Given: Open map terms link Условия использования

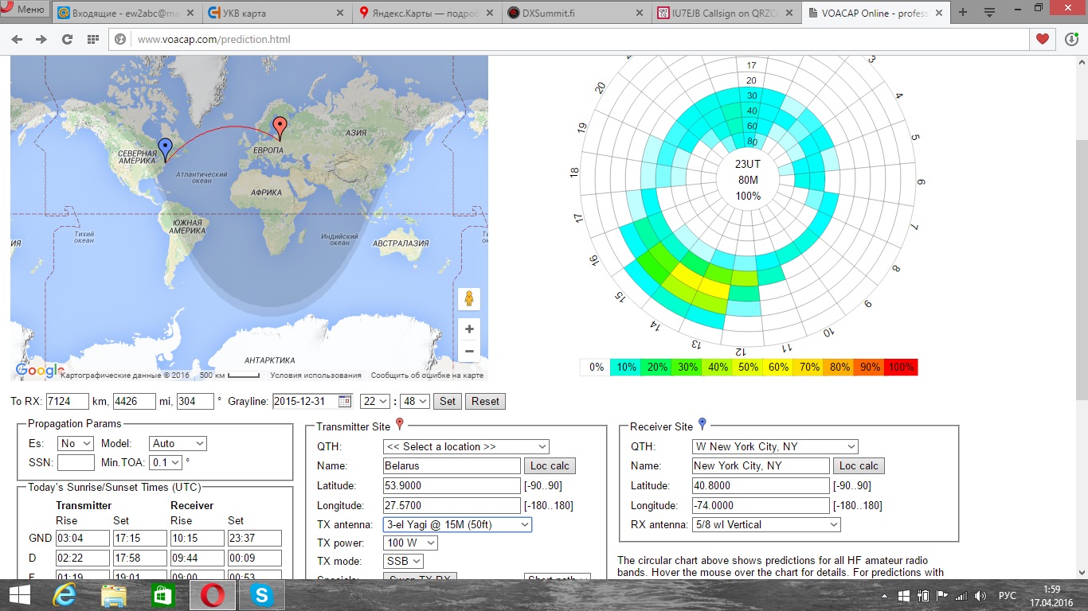Looking at the screenshot, I should [x=315, y=375].
